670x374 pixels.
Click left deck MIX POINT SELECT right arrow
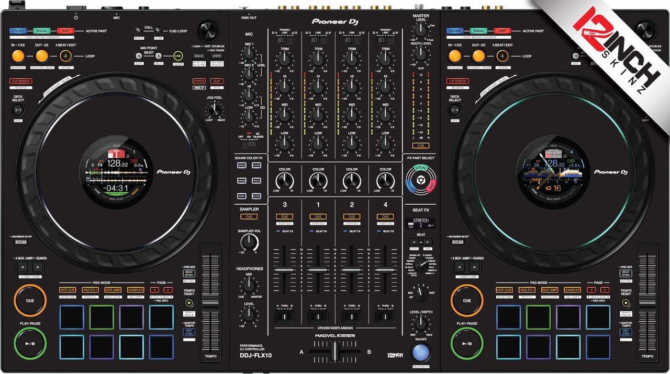coord(158,56)
